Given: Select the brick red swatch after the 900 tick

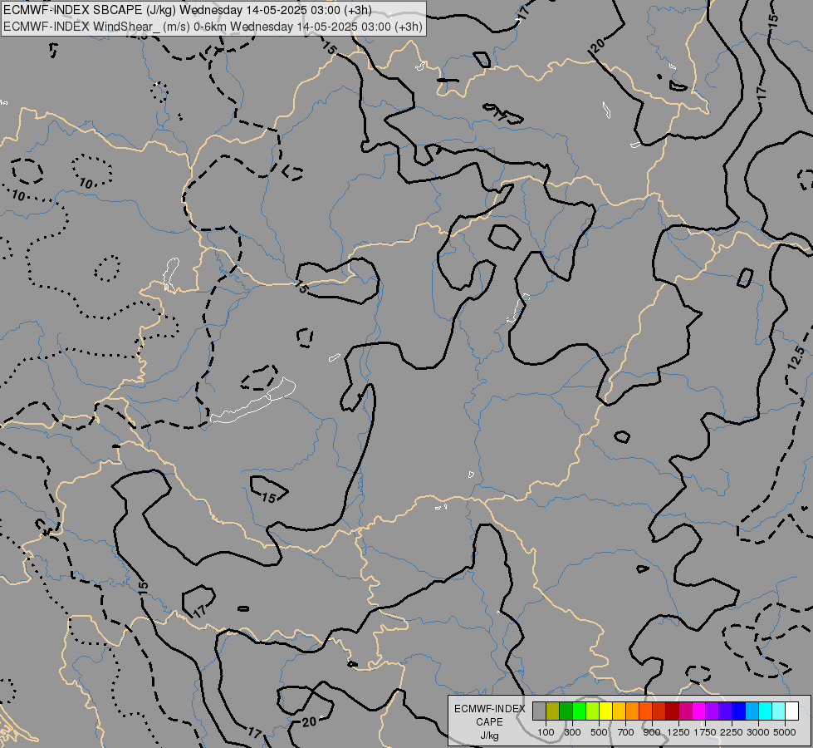Looking at the screenshot, I should [659, 711].
